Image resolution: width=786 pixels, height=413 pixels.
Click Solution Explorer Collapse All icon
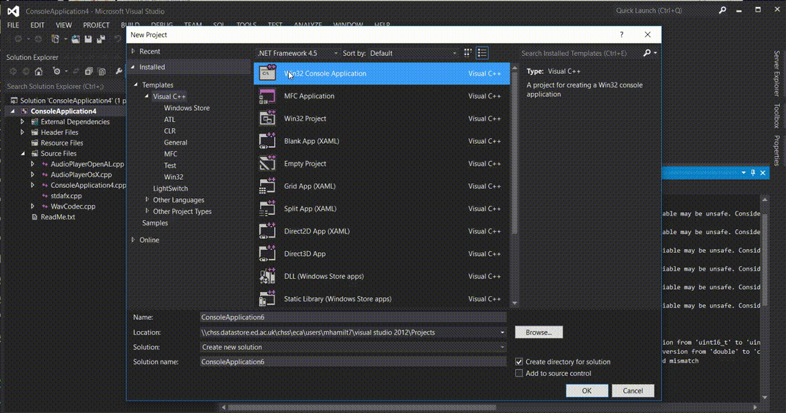click(x=89, y=72)
